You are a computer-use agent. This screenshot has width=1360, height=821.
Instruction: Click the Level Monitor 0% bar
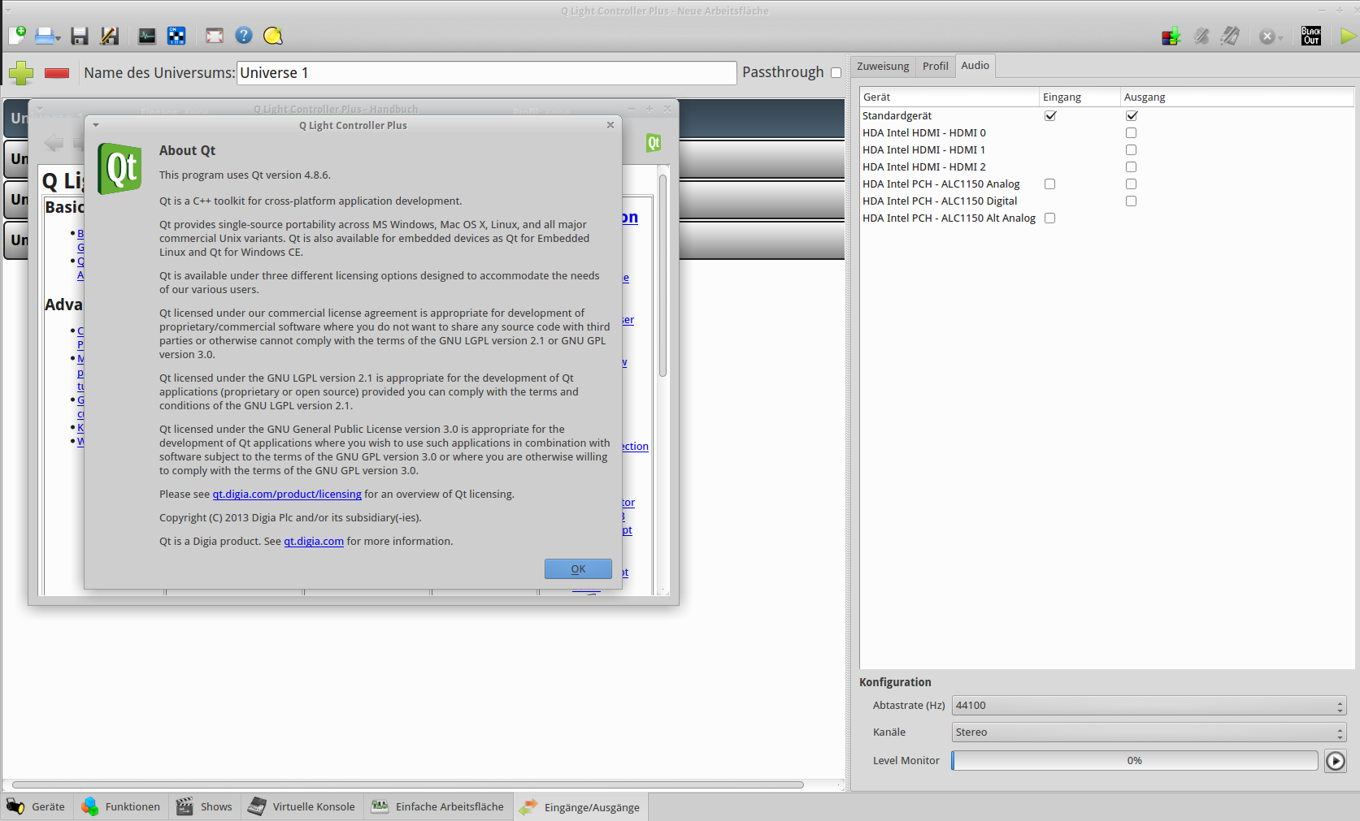pyautogui.click(x=1135, y=761)
